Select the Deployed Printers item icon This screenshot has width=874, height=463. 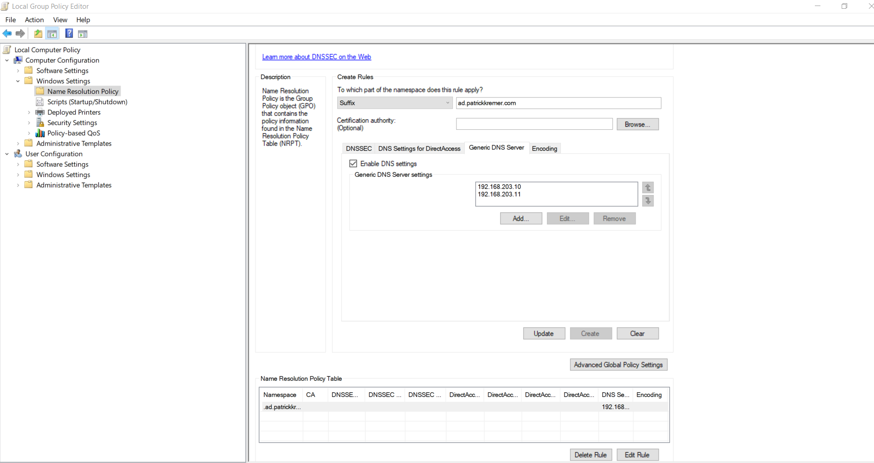pos(40,112)
